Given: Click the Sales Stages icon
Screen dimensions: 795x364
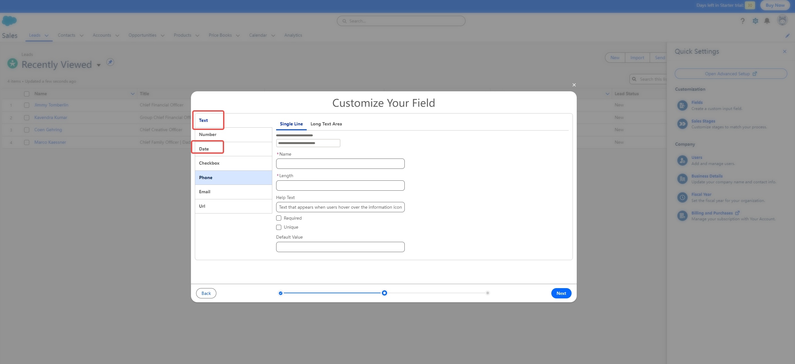Looking at the screenshot, I should (x=682, y=124).
